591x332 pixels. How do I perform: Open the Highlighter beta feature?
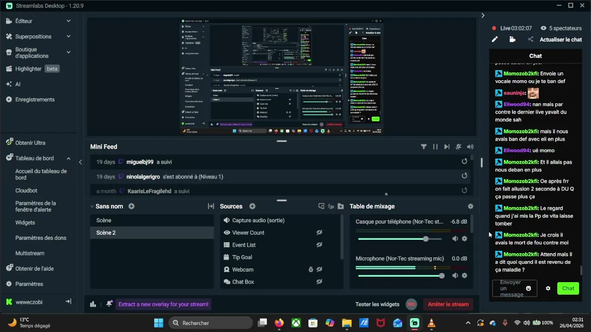37,69
